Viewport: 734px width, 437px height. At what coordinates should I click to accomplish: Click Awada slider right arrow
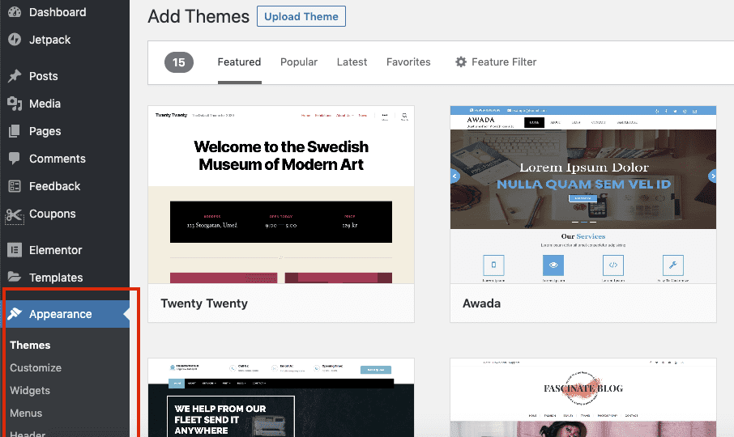point(712,176)
